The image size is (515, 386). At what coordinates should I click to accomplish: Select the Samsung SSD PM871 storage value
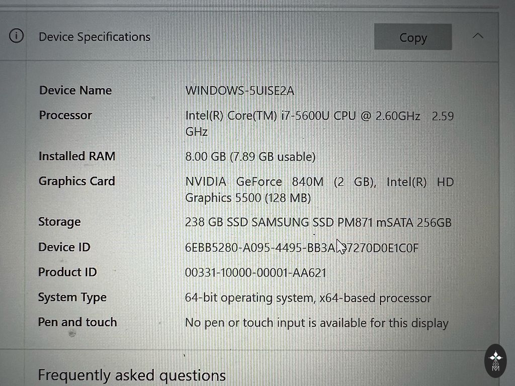pos(318,222)
